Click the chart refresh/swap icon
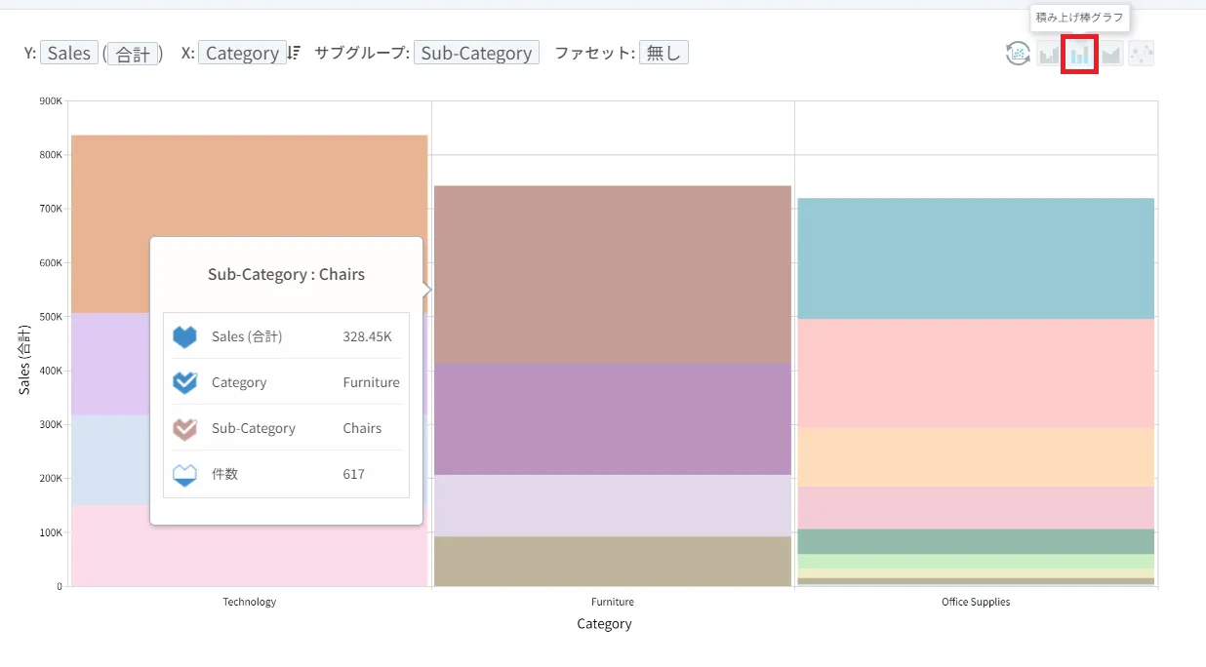Viewport: 1206px width, 667px height. [x=1018, y=54]
